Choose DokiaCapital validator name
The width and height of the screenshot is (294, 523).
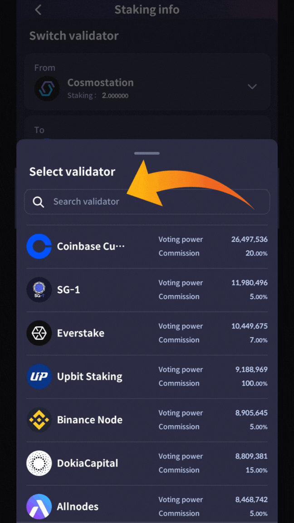point(87,463)
